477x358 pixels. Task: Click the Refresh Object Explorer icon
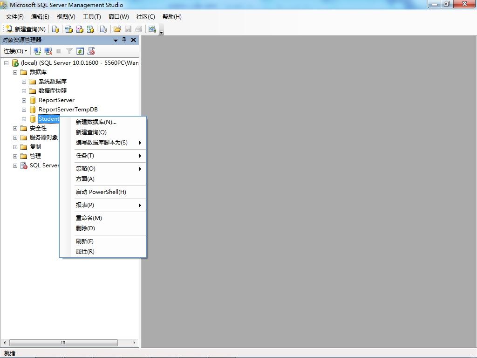[80, 51]
